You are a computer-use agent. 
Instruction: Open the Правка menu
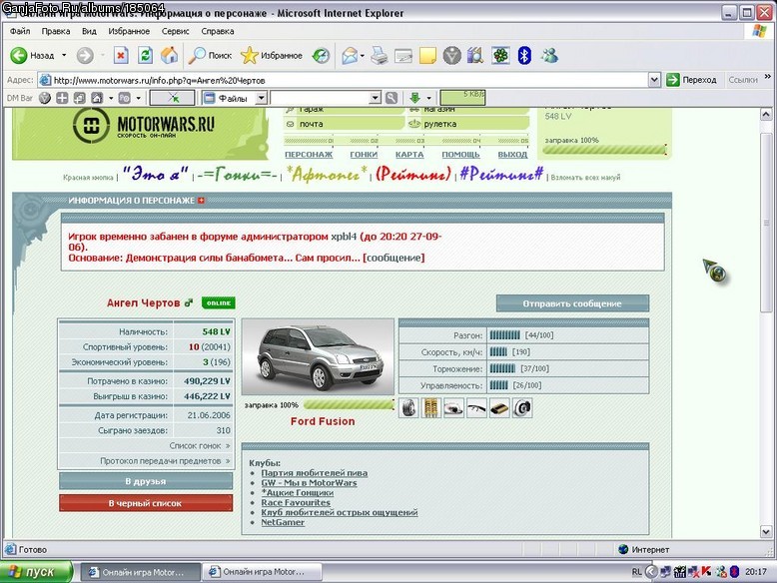pyautogui.click(x=56, y=31)
